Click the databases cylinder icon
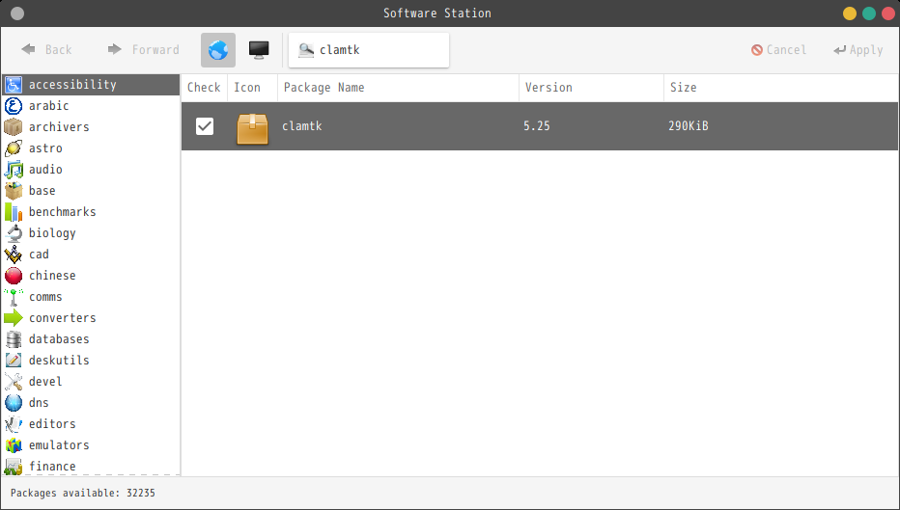Screen dimensions: 900x510 click(x=14, y=339)
